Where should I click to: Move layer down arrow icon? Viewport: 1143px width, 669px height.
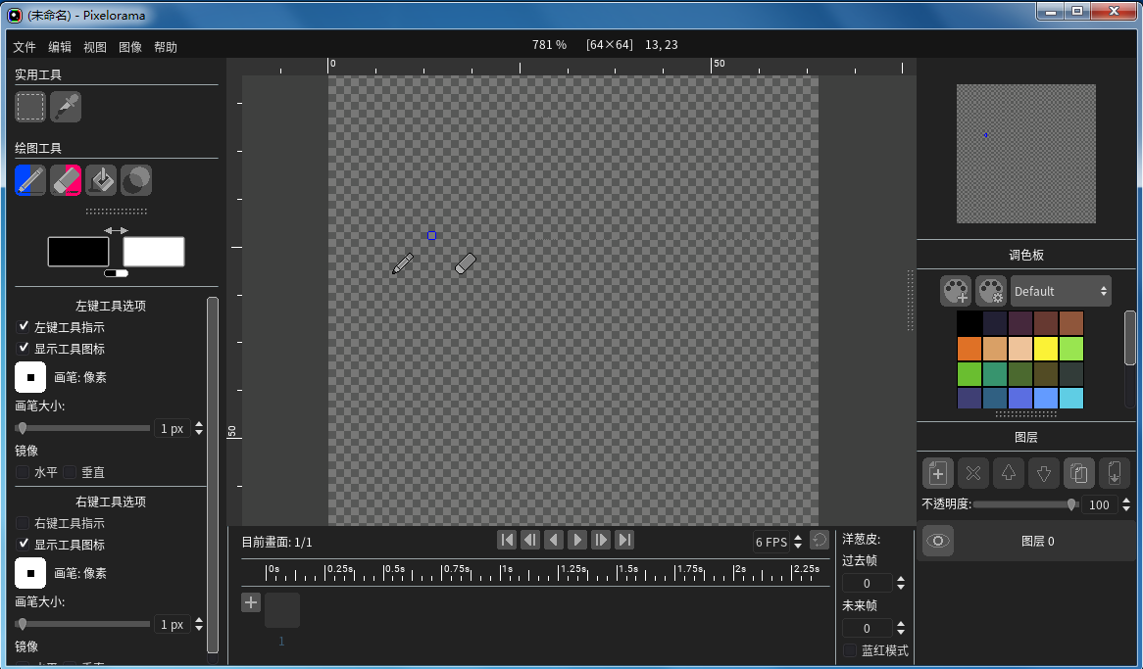pos(1044,473)
